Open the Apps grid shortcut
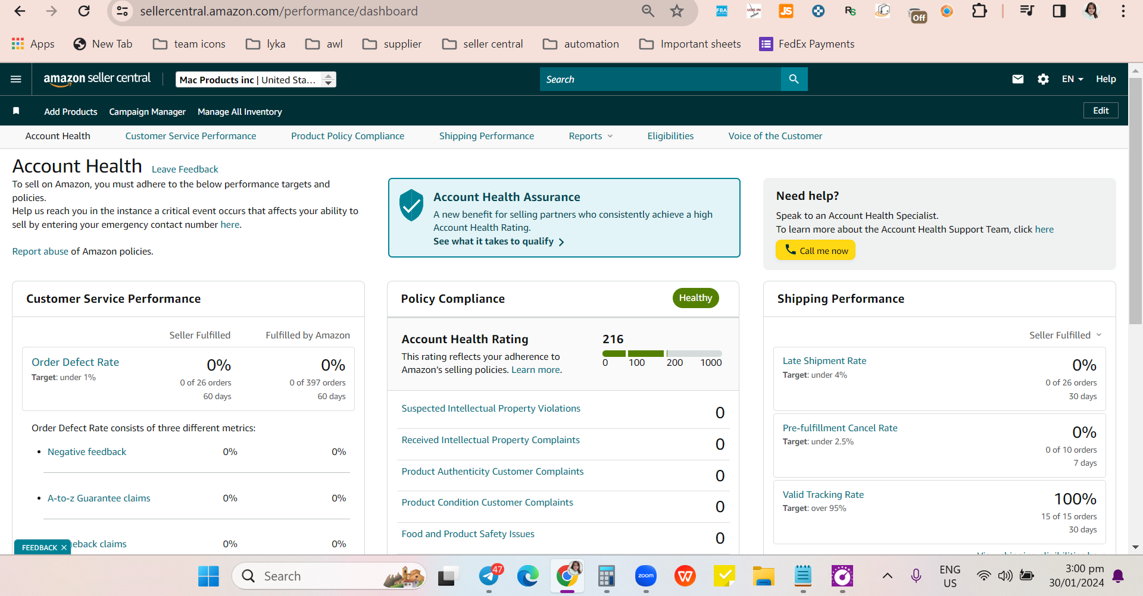1143x596 pixels. [33, 44]
